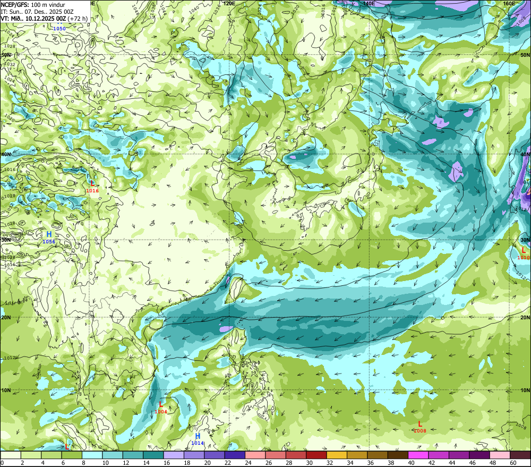Select the light cyan 8–10 legend swatch
Viewport: 531px width, 467px height.
(x=92, y=455)
